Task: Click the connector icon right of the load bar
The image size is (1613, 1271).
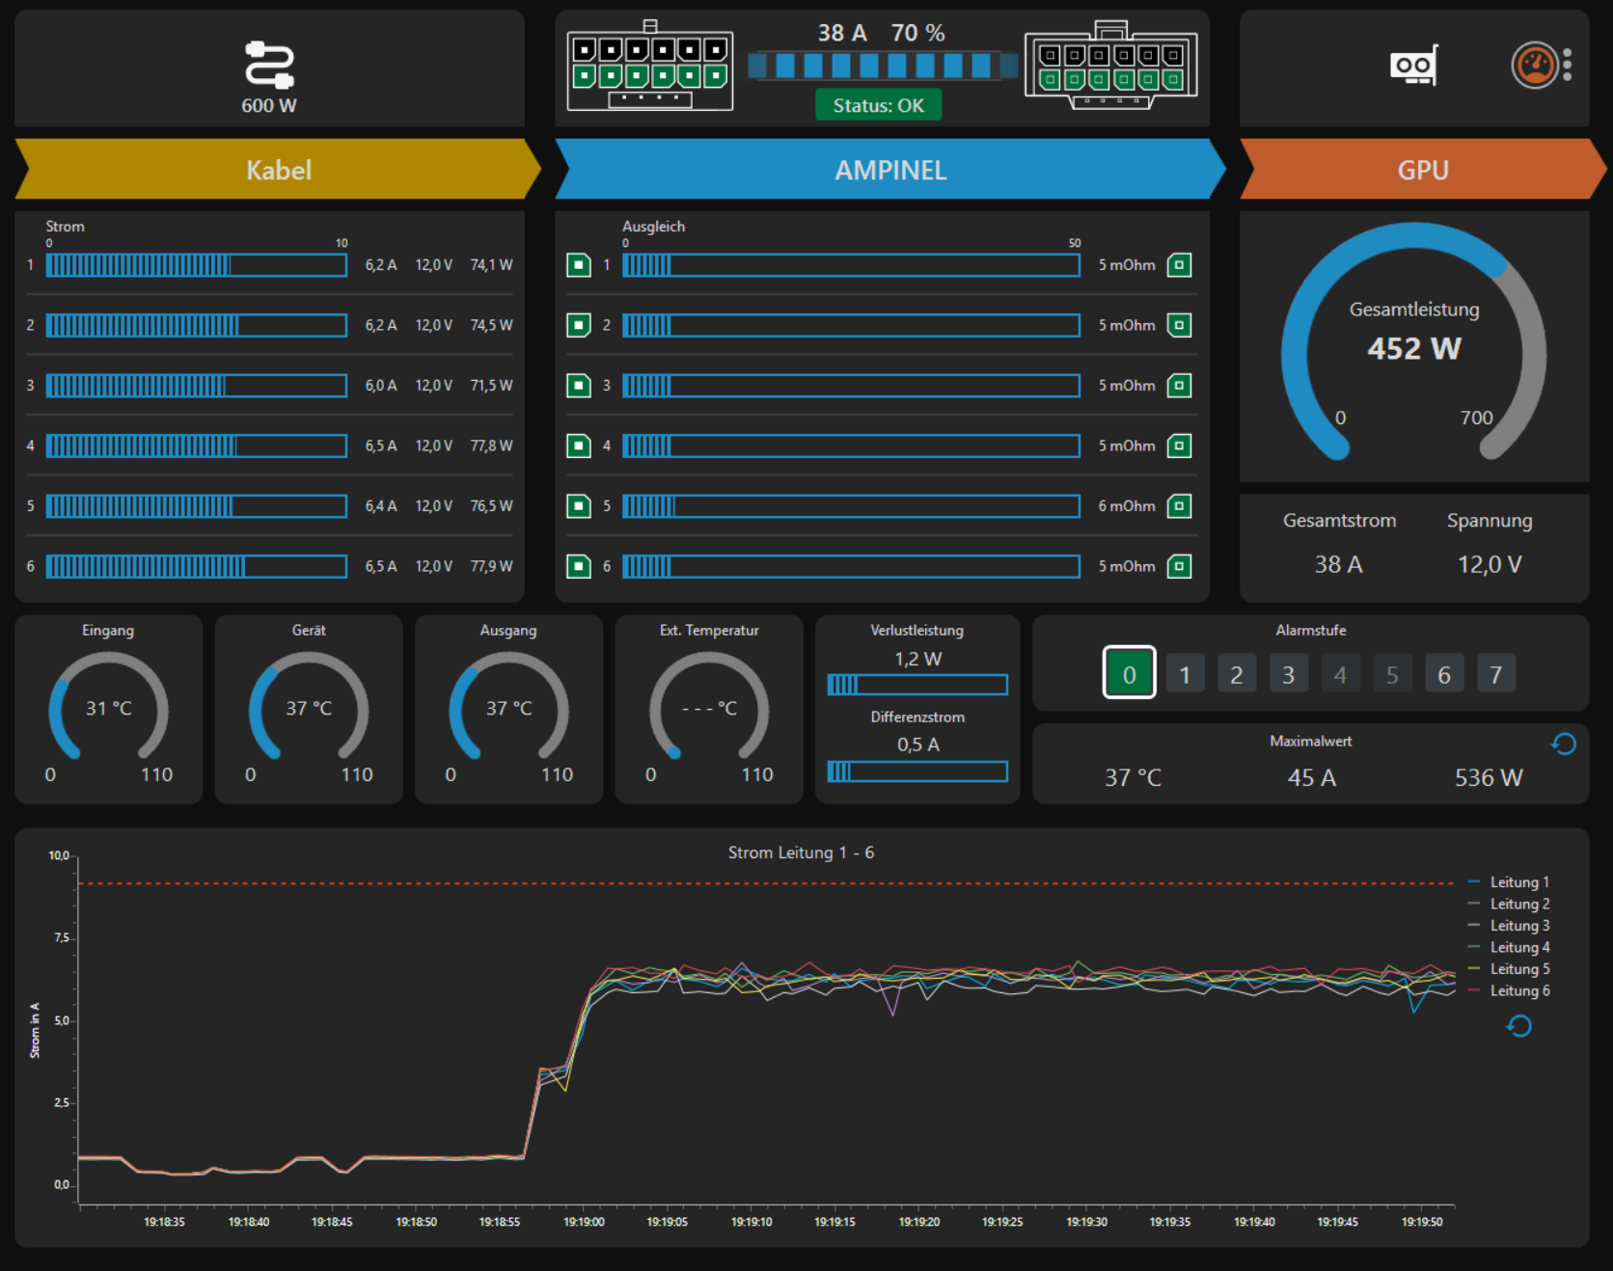Action: tap(1111, 66)
